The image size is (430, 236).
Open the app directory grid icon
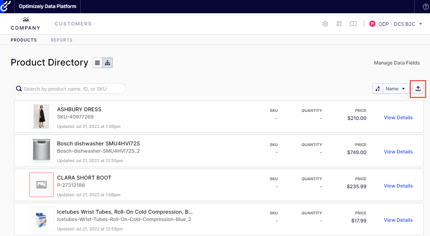tap(339, 24)
